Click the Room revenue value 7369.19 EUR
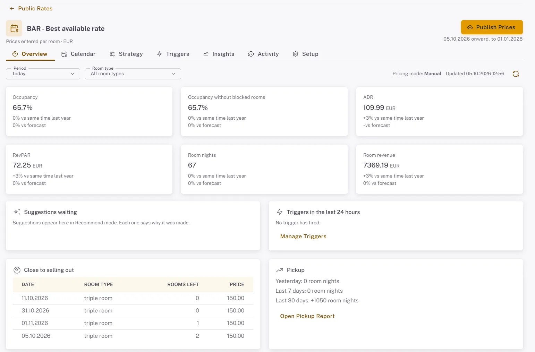Viewport: 535px width, 352px height. (381, 165)
